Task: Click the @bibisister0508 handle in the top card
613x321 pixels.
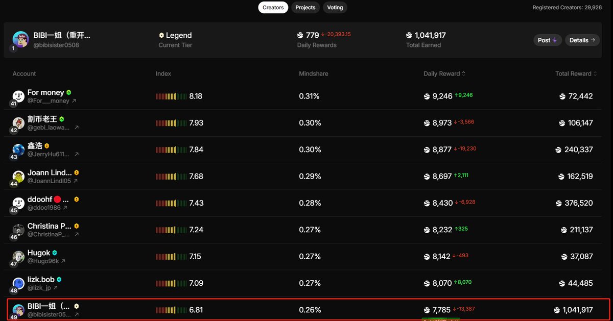Action: click(56, 45)
